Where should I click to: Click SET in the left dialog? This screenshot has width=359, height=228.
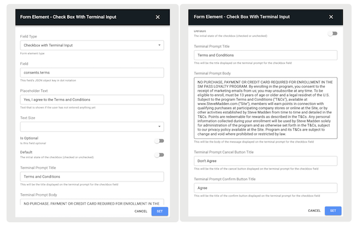click(x=160, y=211)
